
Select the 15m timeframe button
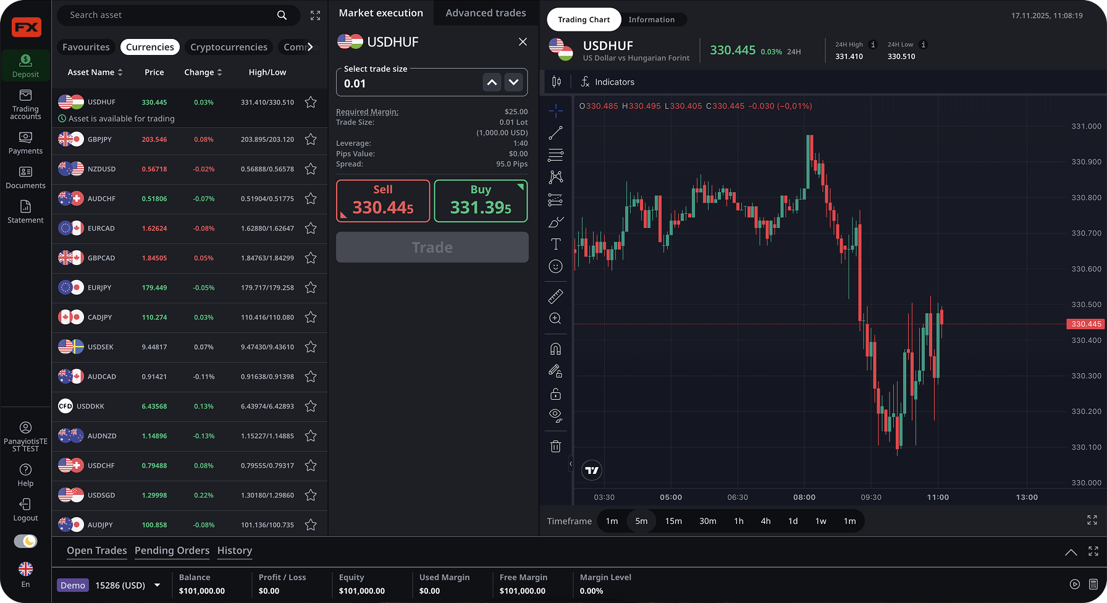click(673, 521)
